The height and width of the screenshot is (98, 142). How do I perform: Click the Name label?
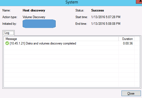6,10
